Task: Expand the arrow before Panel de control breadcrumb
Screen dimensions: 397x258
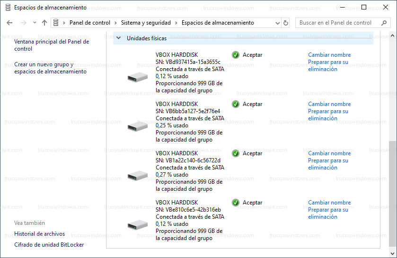Action: [x=64, y=23]
